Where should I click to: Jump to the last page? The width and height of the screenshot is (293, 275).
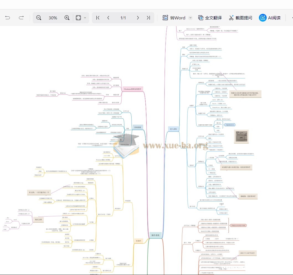coord(148,18)
